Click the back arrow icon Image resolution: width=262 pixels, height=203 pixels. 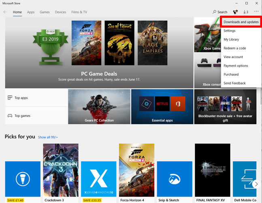coord(5,12)
